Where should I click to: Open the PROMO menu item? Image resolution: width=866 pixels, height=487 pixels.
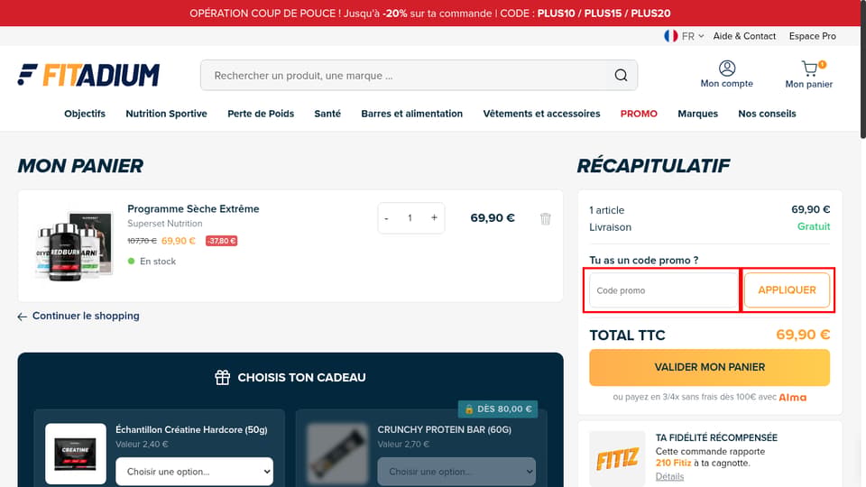[639, 114]
